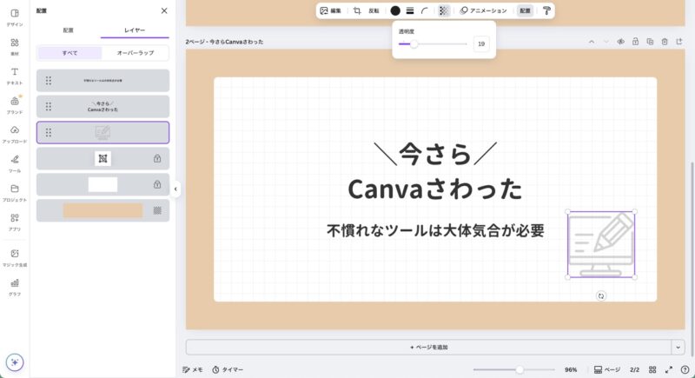
Task: Select the 不慣れなツール text layer
Action: pyautogui.click(x=103, y=80)
